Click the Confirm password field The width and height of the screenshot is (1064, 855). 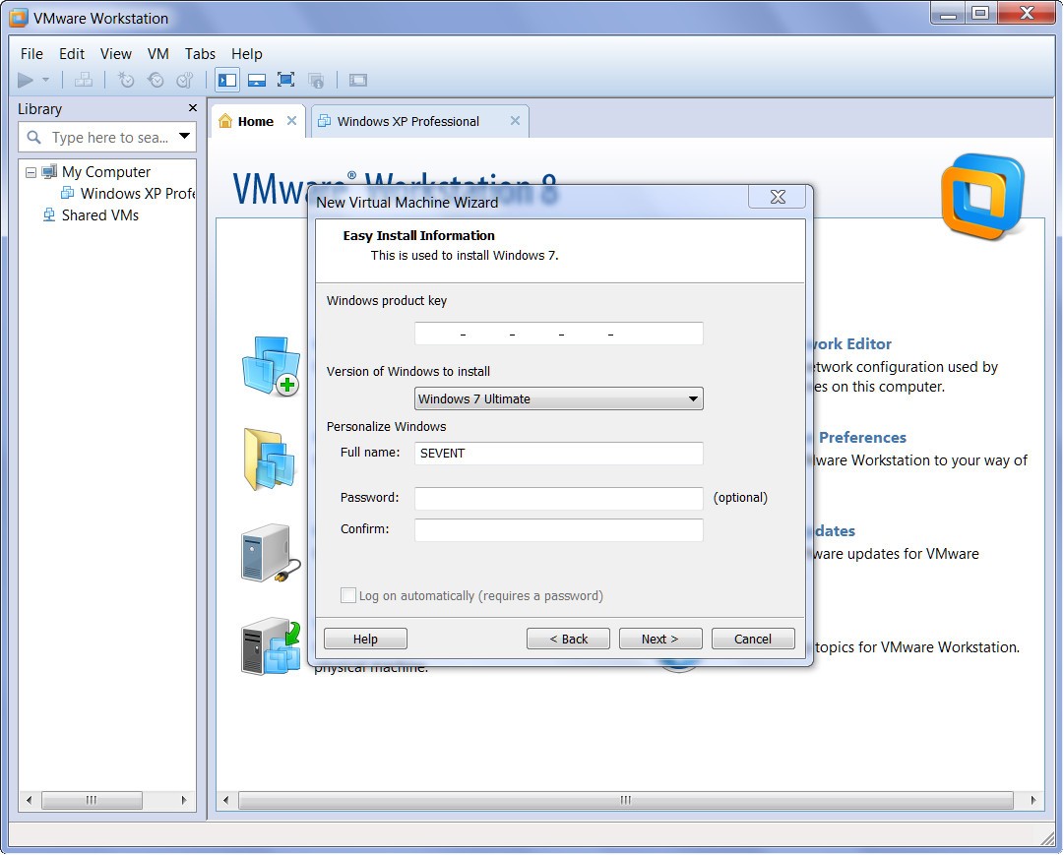[x=558, y=530]
